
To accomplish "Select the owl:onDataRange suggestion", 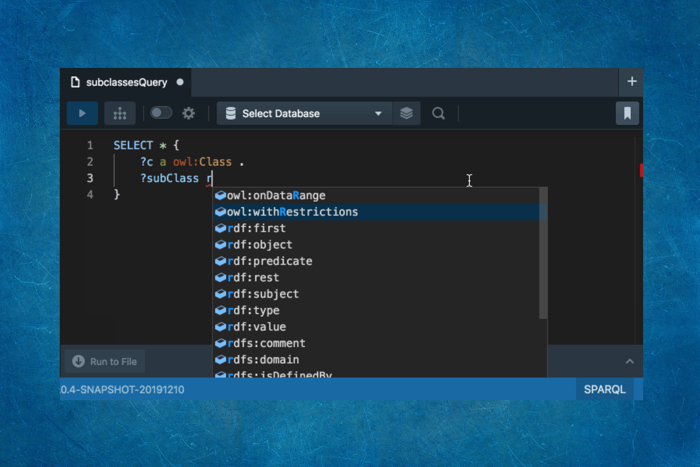I will pyautogui.click(x=276, y=196).
